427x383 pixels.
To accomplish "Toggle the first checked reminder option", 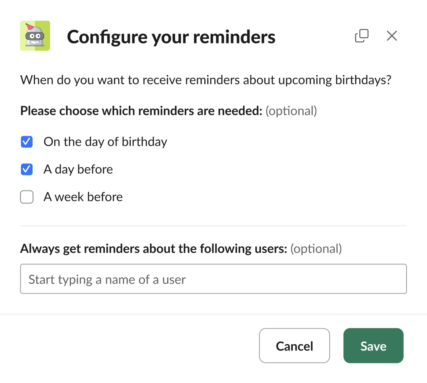I will click(26, 142).
